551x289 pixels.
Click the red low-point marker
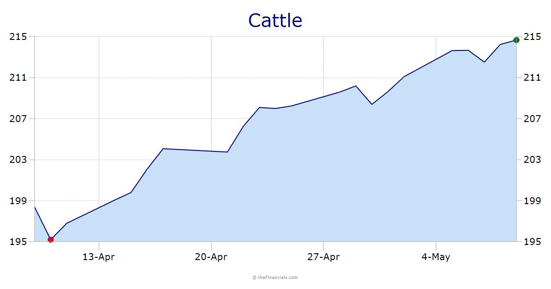click(x=51, y=239)
